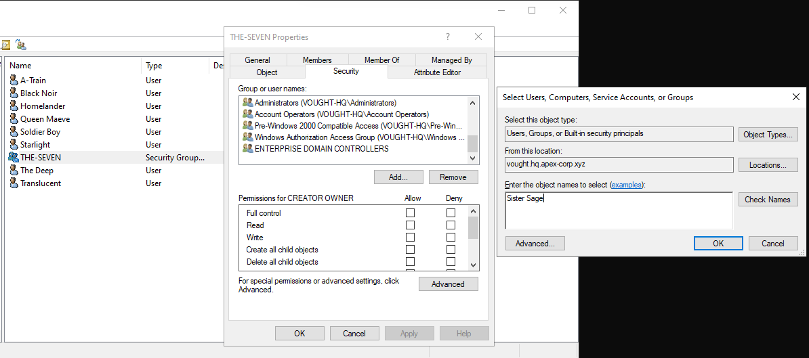Click the add-to-group toolbar icon
The width and height of the screenshot is (809, 358).
pyautogui.click(x=21, y=45)
